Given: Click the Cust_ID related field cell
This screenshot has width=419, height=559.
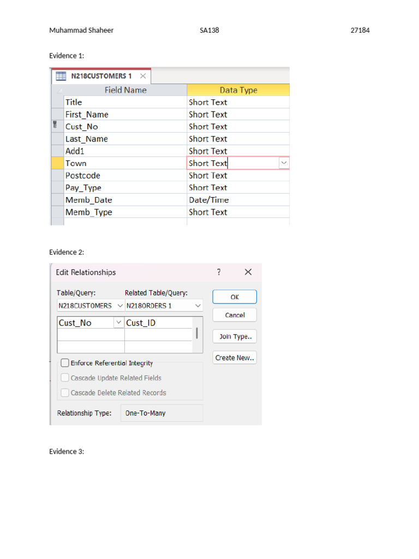Looking at the screenshot, I should click(x=159, y=323).
